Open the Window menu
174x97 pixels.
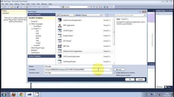(x=44, y=4)
